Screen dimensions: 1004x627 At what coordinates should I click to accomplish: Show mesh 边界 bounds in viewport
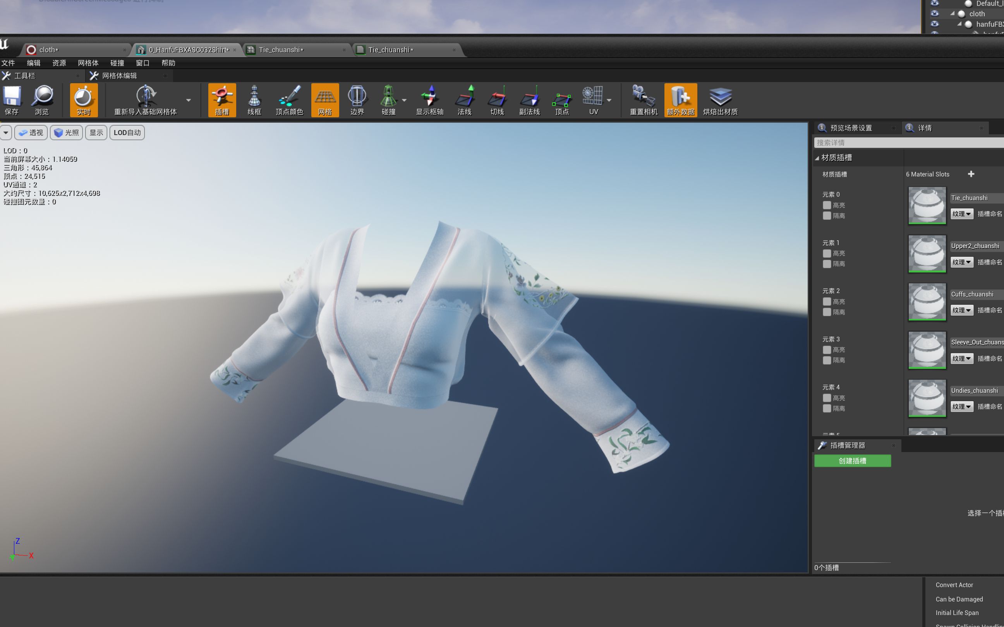click(x=356, y=99)
